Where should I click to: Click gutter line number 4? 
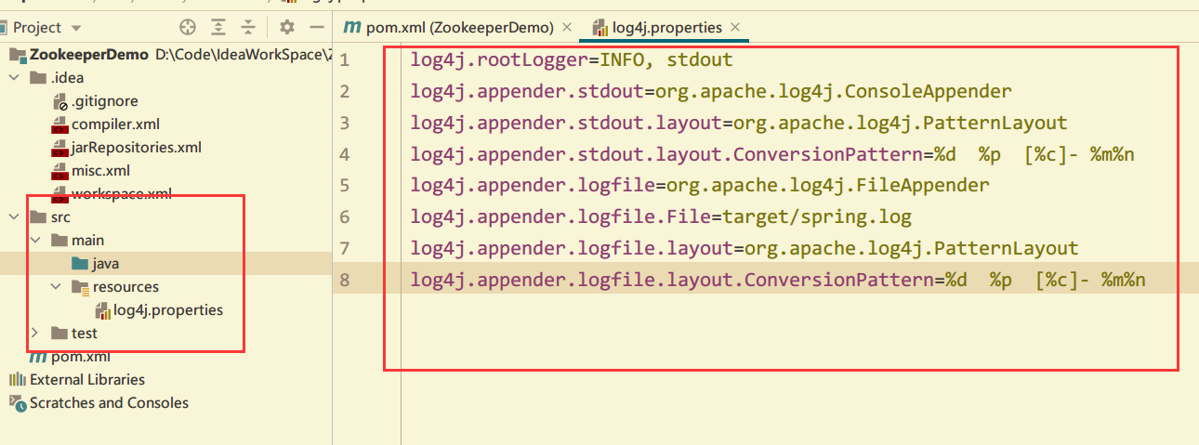coord(345,154)
